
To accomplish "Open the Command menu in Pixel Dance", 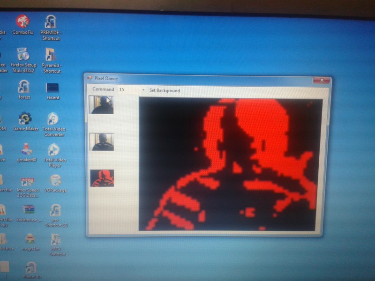I will 103,89.
